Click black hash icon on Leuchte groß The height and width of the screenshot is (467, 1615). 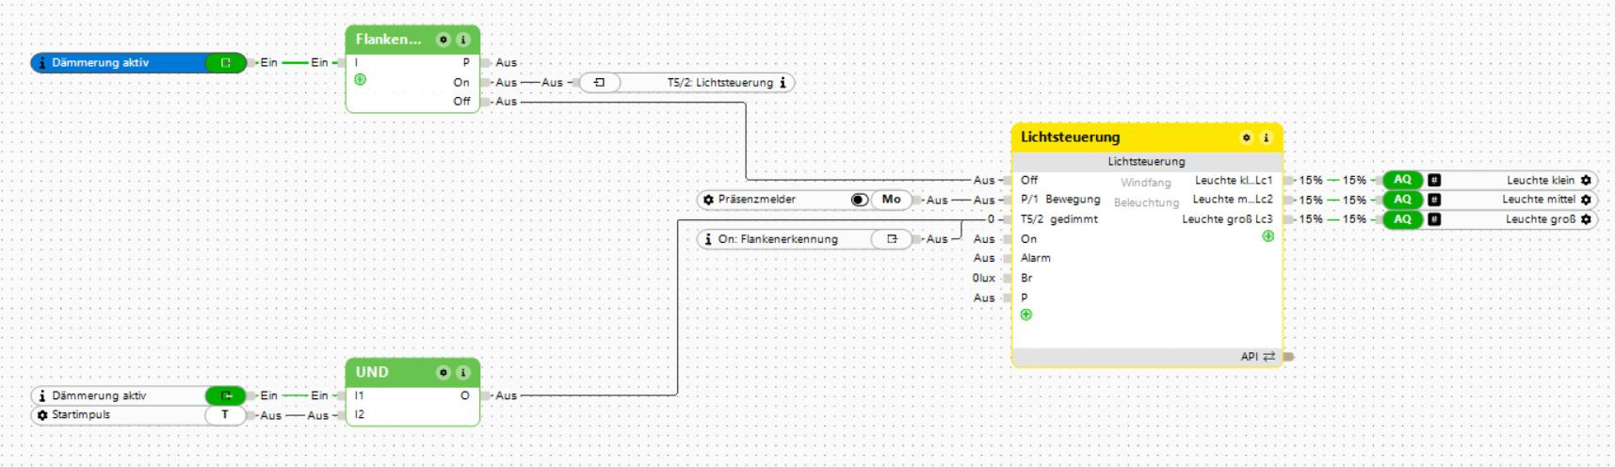point(1434,219)
